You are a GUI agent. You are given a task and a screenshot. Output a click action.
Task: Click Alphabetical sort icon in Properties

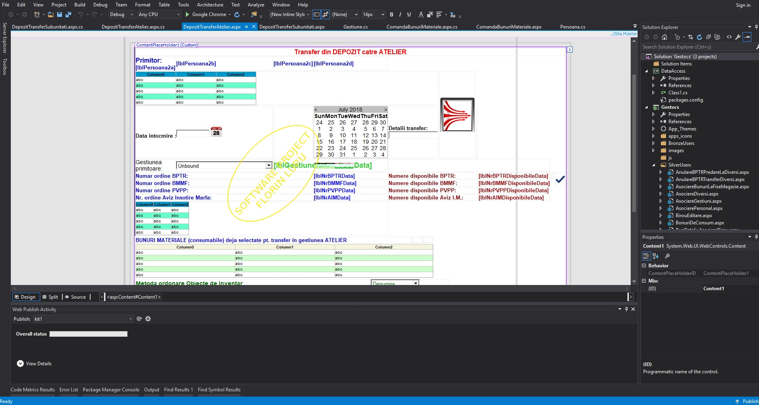point(656,256)
